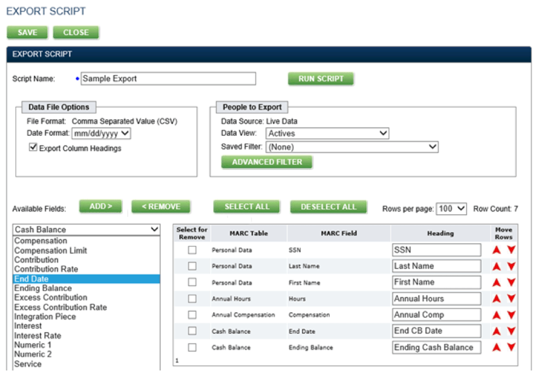Check the remove box for Hours row

click(192, 299)
